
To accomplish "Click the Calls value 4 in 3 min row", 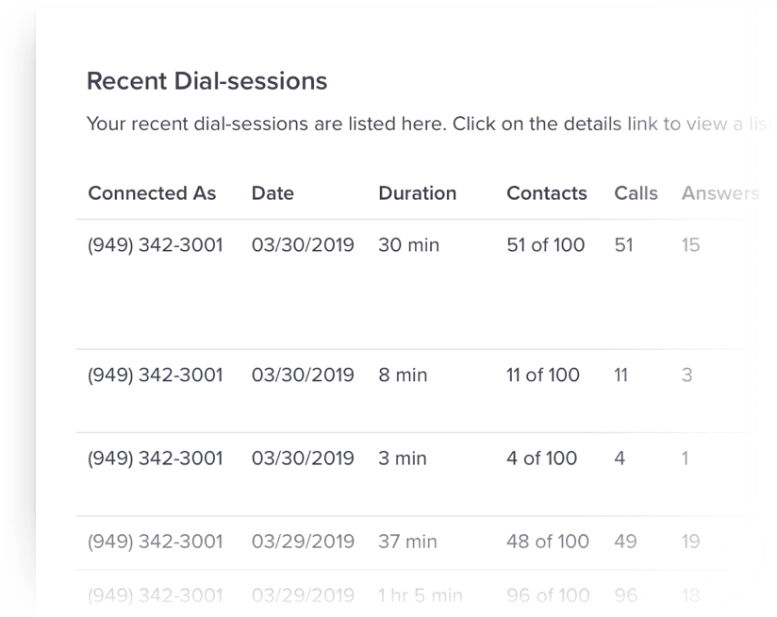I will coord(620,459).
